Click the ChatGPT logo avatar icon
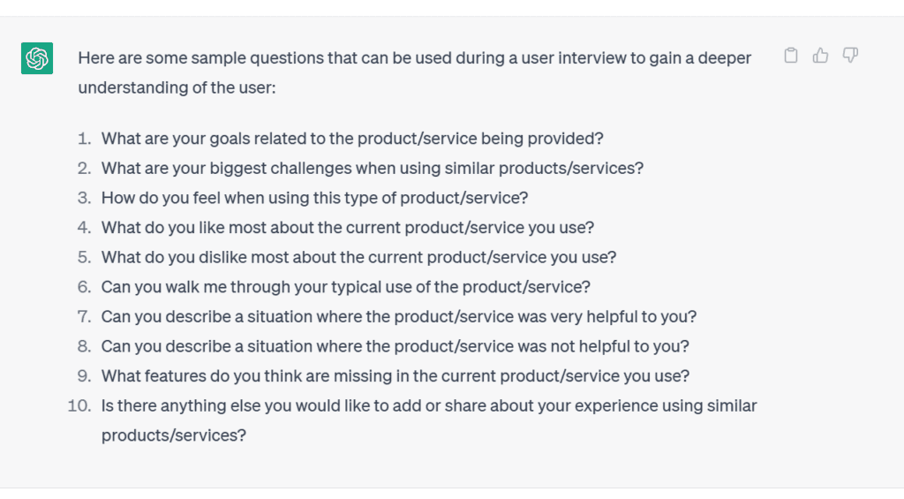This screenshot has width=904, height=499. tap(37, 58)
